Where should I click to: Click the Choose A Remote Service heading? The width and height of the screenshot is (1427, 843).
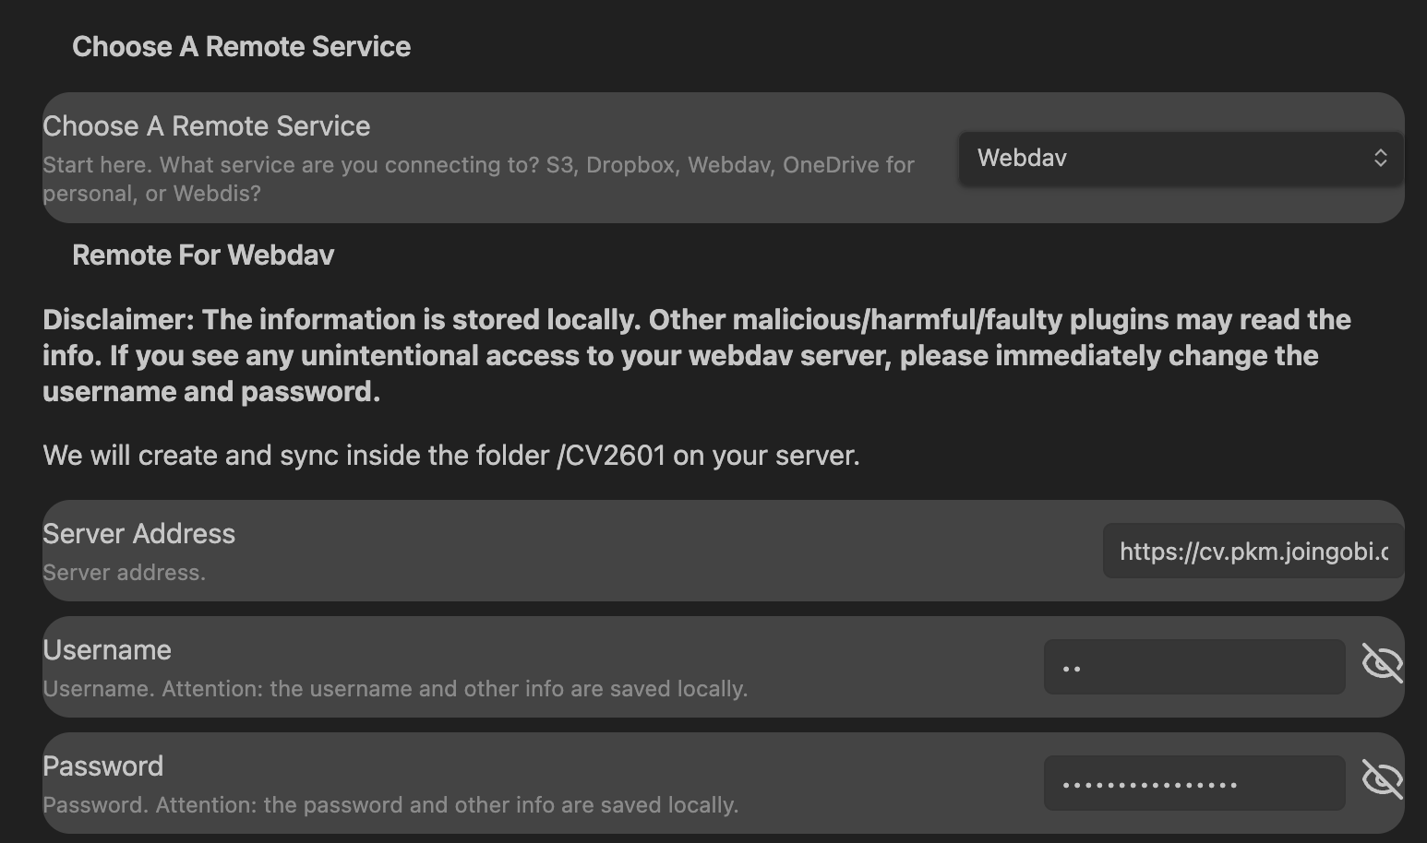pos(241,46)
